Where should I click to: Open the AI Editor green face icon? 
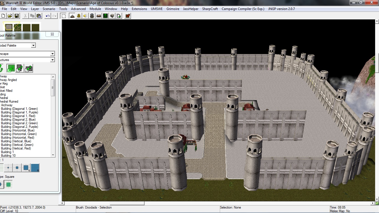pyautogui.click(x=105, y=16)
